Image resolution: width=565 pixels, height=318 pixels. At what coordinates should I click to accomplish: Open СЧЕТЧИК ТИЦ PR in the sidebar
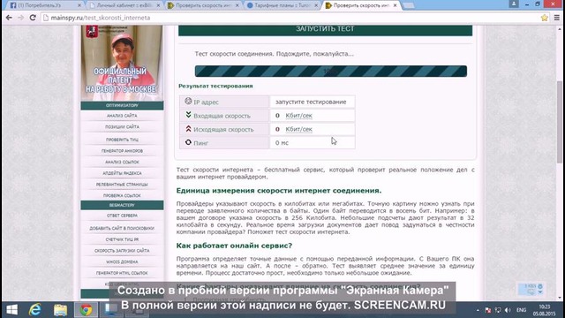point(122,239)
